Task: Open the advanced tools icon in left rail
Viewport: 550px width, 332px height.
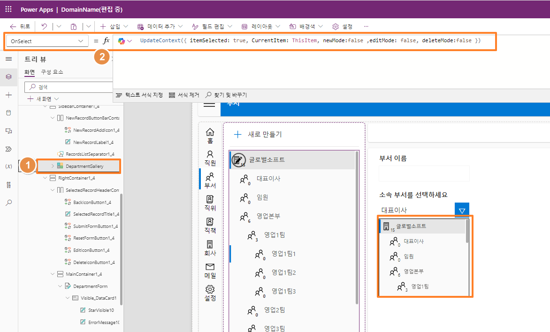Action: 9,185
